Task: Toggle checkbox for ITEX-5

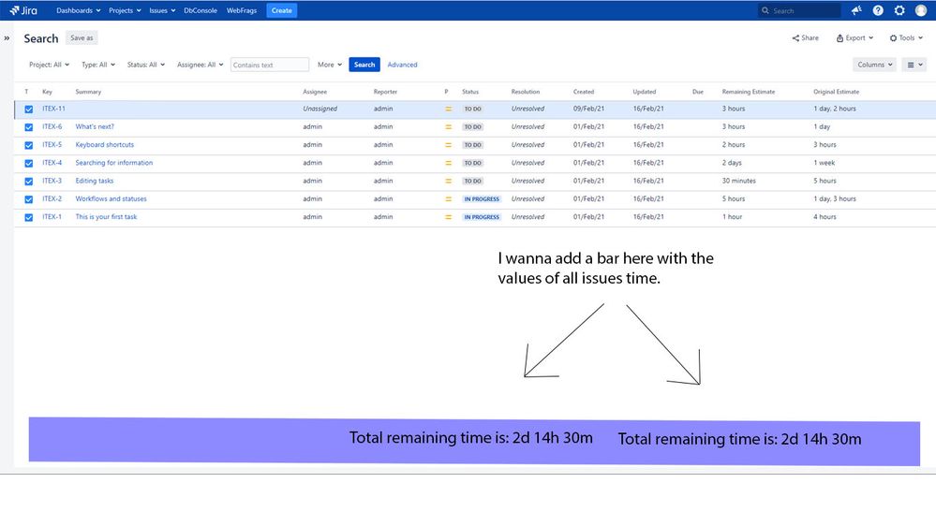Action: 29,145
